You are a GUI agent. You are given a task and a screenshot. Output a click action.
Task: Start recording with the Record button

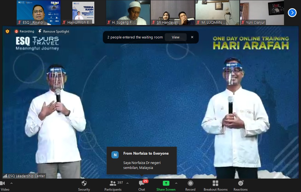pyautogui.click(x=190, y=185)
